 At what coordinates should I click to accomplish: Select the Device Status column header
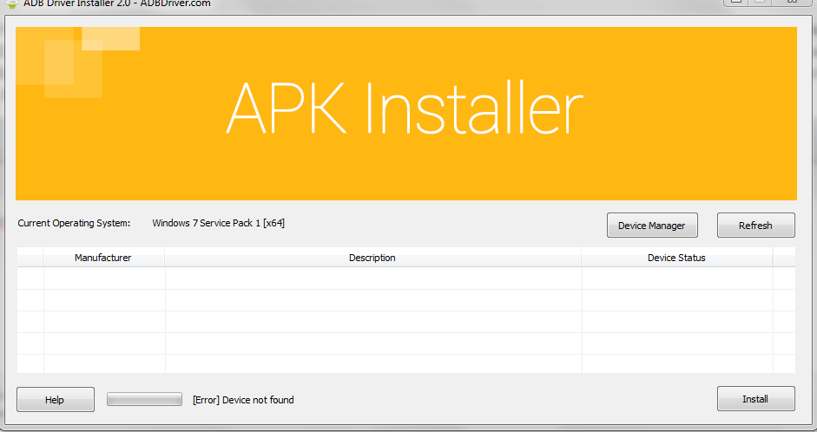point(676,258)
